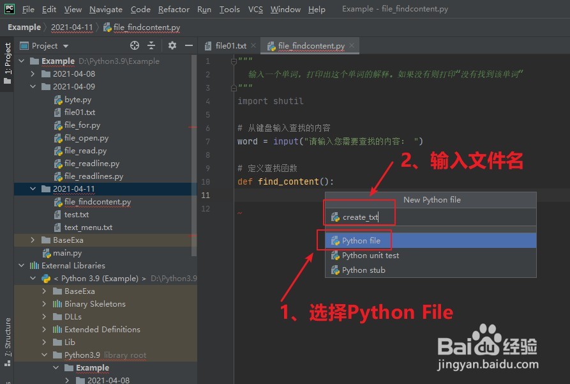The width and height of the screenshot is (570, 384).
Task: Click the PyCharm logo in title bar
Action: pyautogui.click(x=9, y=9)
